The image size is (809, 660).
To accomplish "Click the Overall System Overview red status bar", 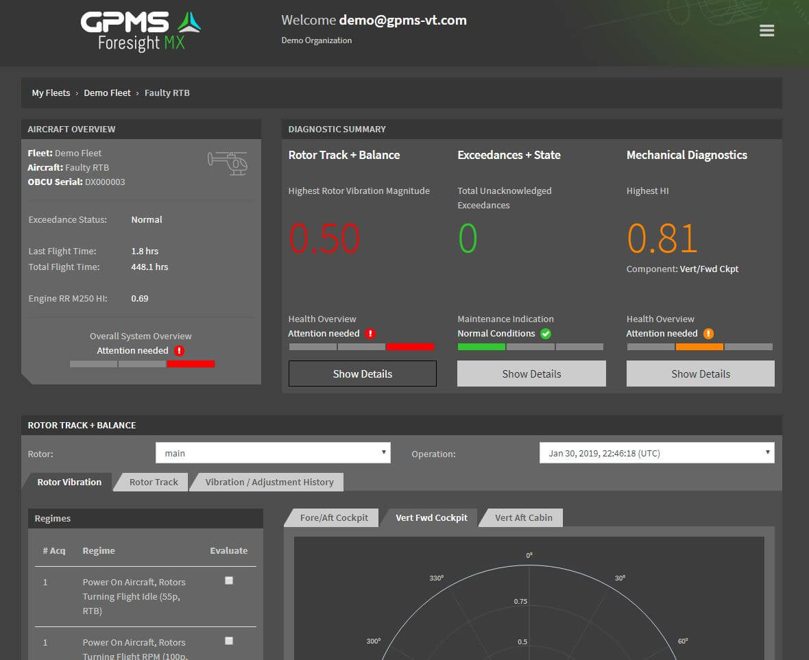I will pyautogui.click(x=191, y=364).
